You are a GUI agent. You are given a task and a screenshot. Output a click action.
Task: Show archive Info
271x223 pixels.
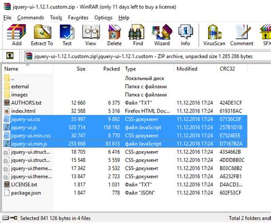(185, 35)
